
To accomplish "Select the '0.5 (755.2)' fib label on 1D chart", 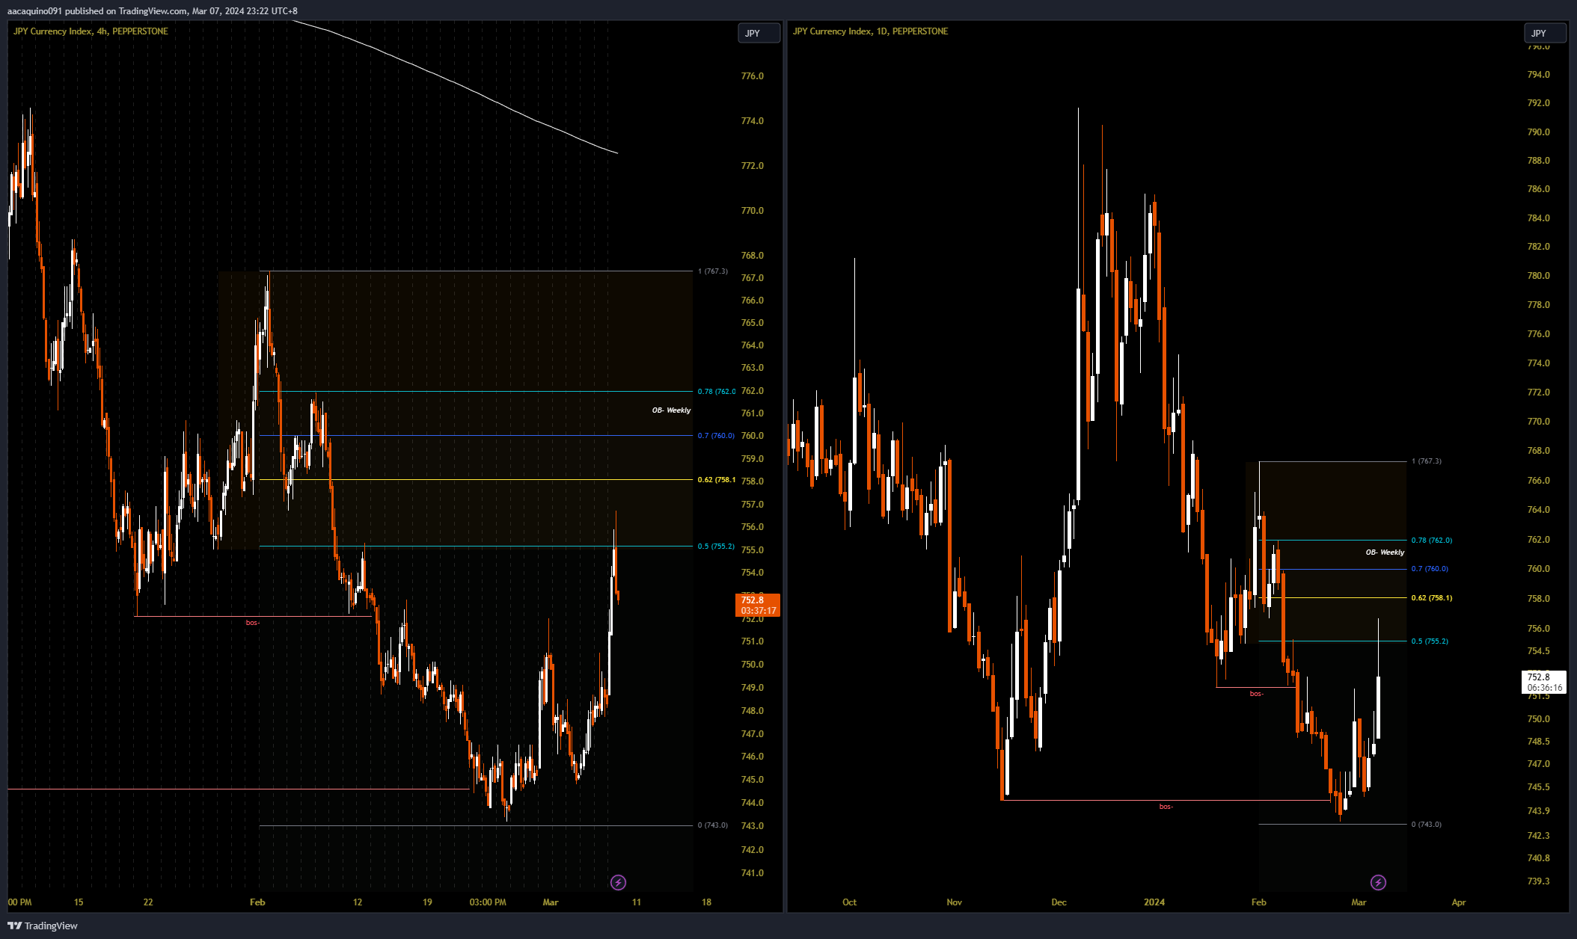I will pyautogui.click(x=1430, y=641).
